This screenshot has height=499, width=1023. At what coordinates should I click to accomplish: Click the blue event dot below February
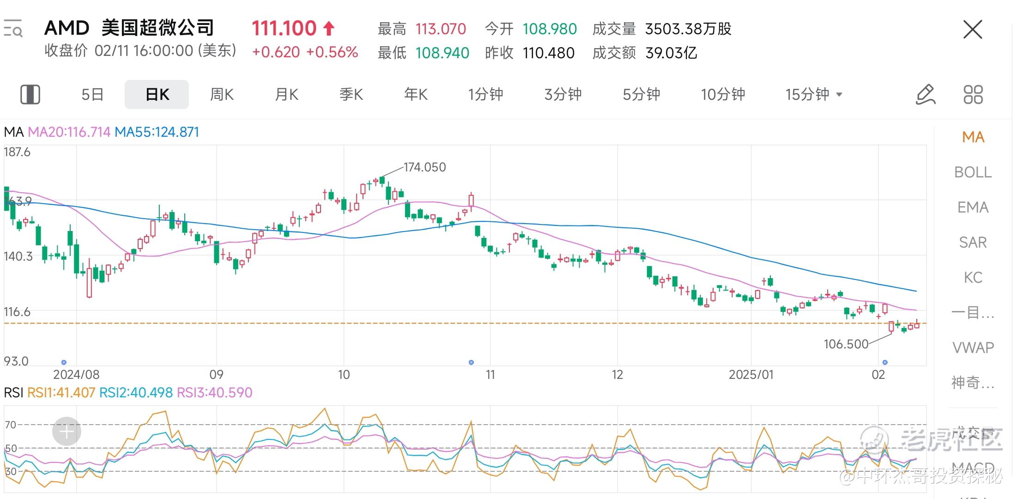[x=885, y=362]
